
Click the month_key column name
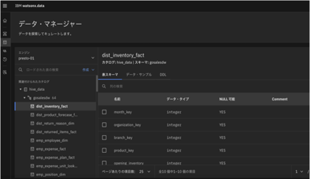coord(123,112)
